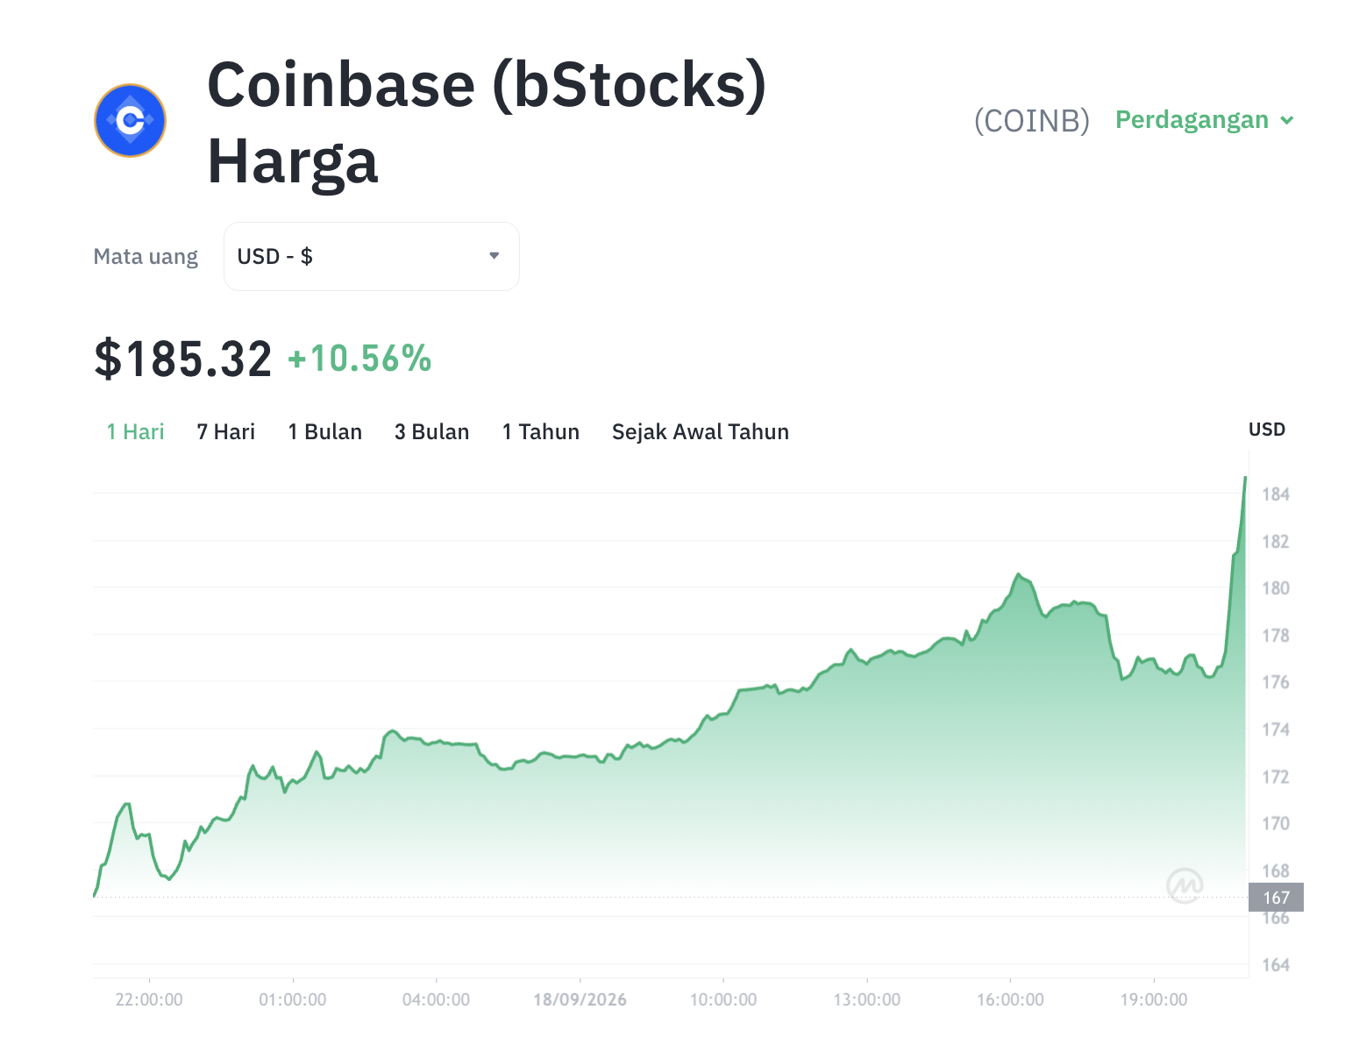Image resolution: width=1345 pixels, height=1045 pixels.
Task: Select the 1 Hari time range
Action: point(136,432)
